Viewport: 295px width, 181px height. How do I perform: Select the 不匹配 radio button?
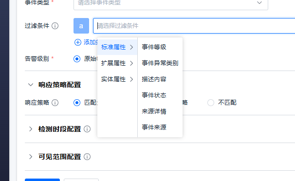211,103
